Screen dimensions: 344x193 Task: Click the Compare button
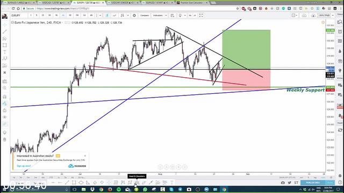(145, 16)
